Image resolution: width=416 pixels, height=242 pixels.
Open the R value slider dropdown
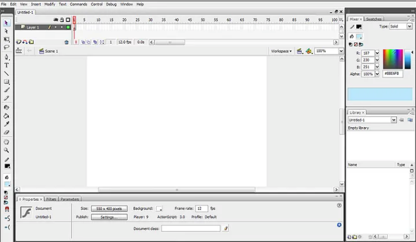coord(377,53)
